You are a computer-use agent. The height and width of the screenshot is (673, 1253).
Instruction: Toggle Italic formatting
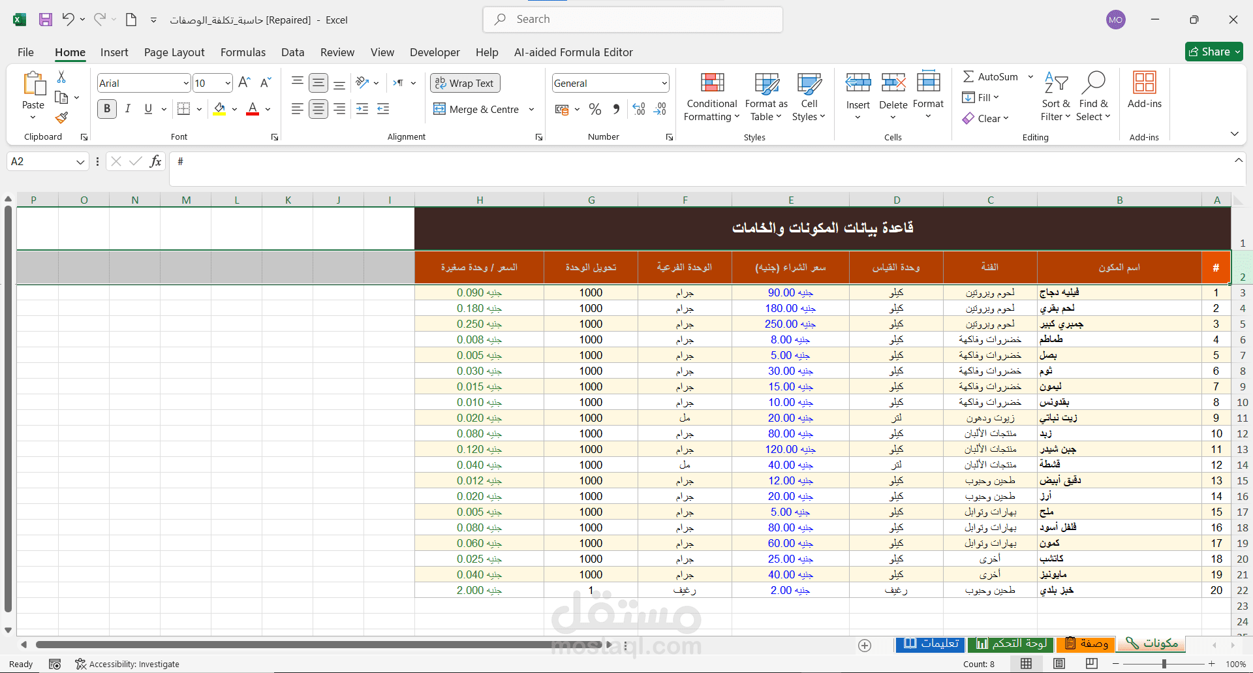(x=128, y=109)
